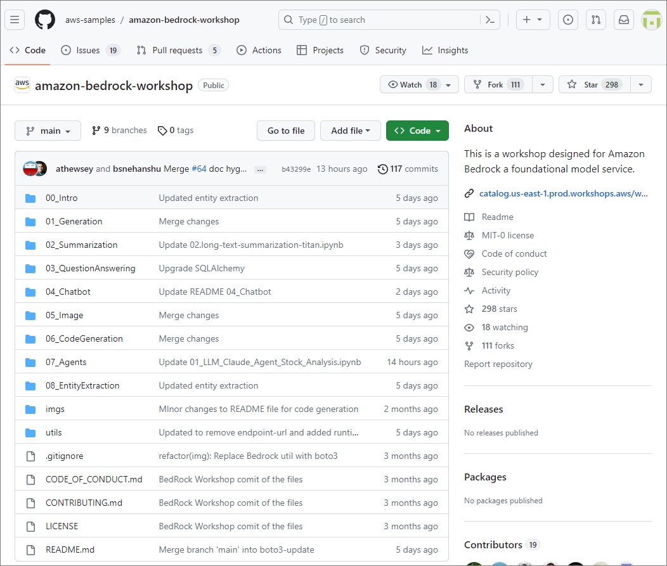The height and width of the screenshot is (566, 667).
Task: Open the 08_EntityExtraction folder
Action: coord(82,385)
